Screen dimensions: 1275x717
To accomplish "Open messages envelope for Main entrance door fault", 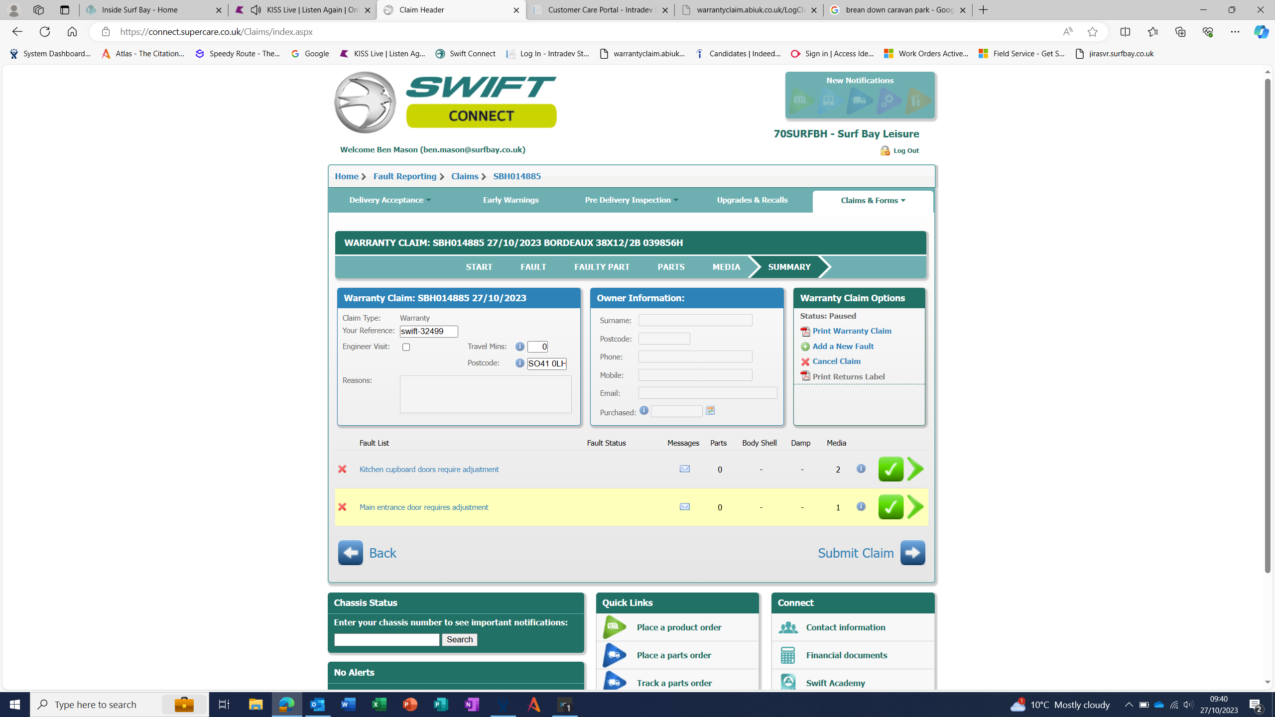I will 685,506.
